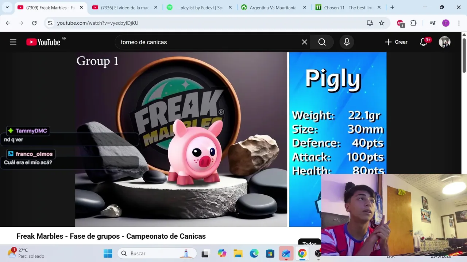Close the El video de la tab

[156, 7]
